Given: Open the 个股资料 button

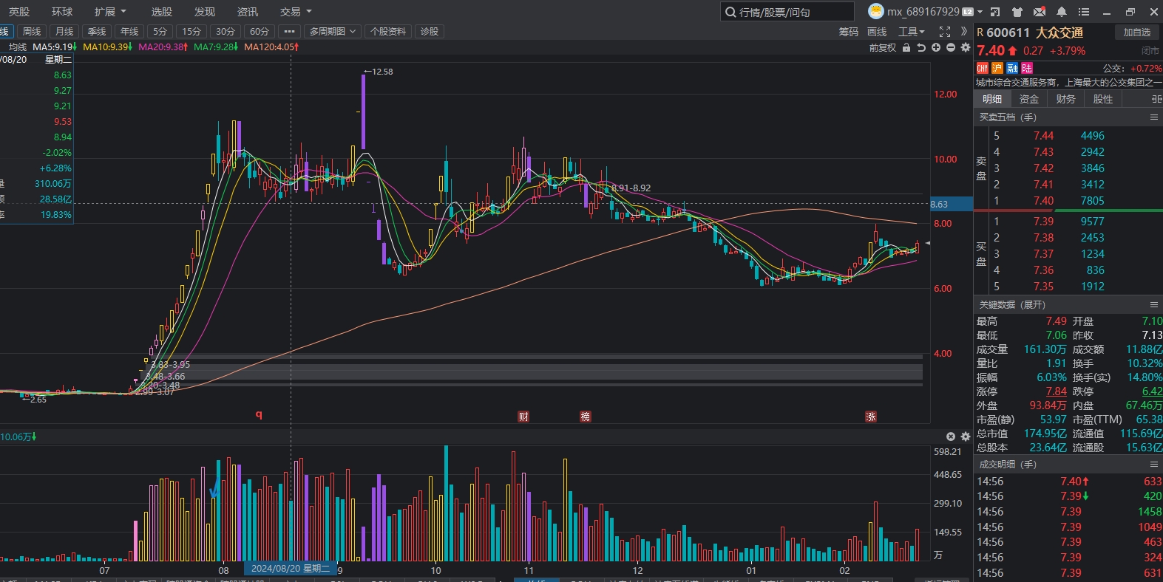Looking at the screenshot, I should pos(388,32).
